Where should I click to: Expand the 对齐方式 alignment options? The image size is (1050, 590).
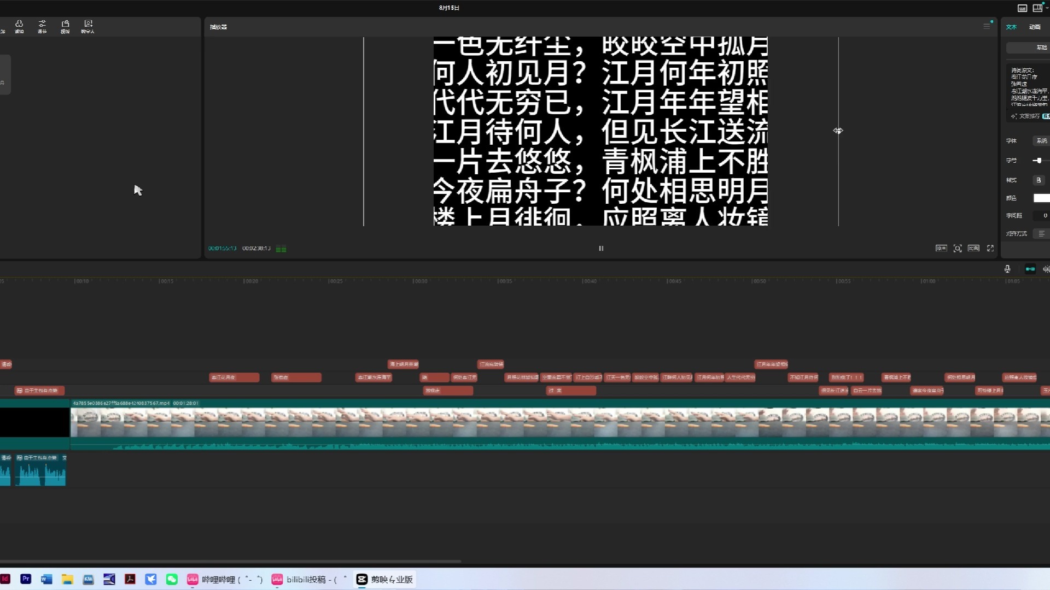[x=1041, y=234]
